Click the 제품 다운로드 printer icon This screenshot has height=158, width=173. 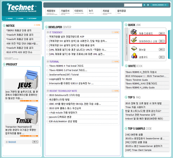[x=134, y=32]
